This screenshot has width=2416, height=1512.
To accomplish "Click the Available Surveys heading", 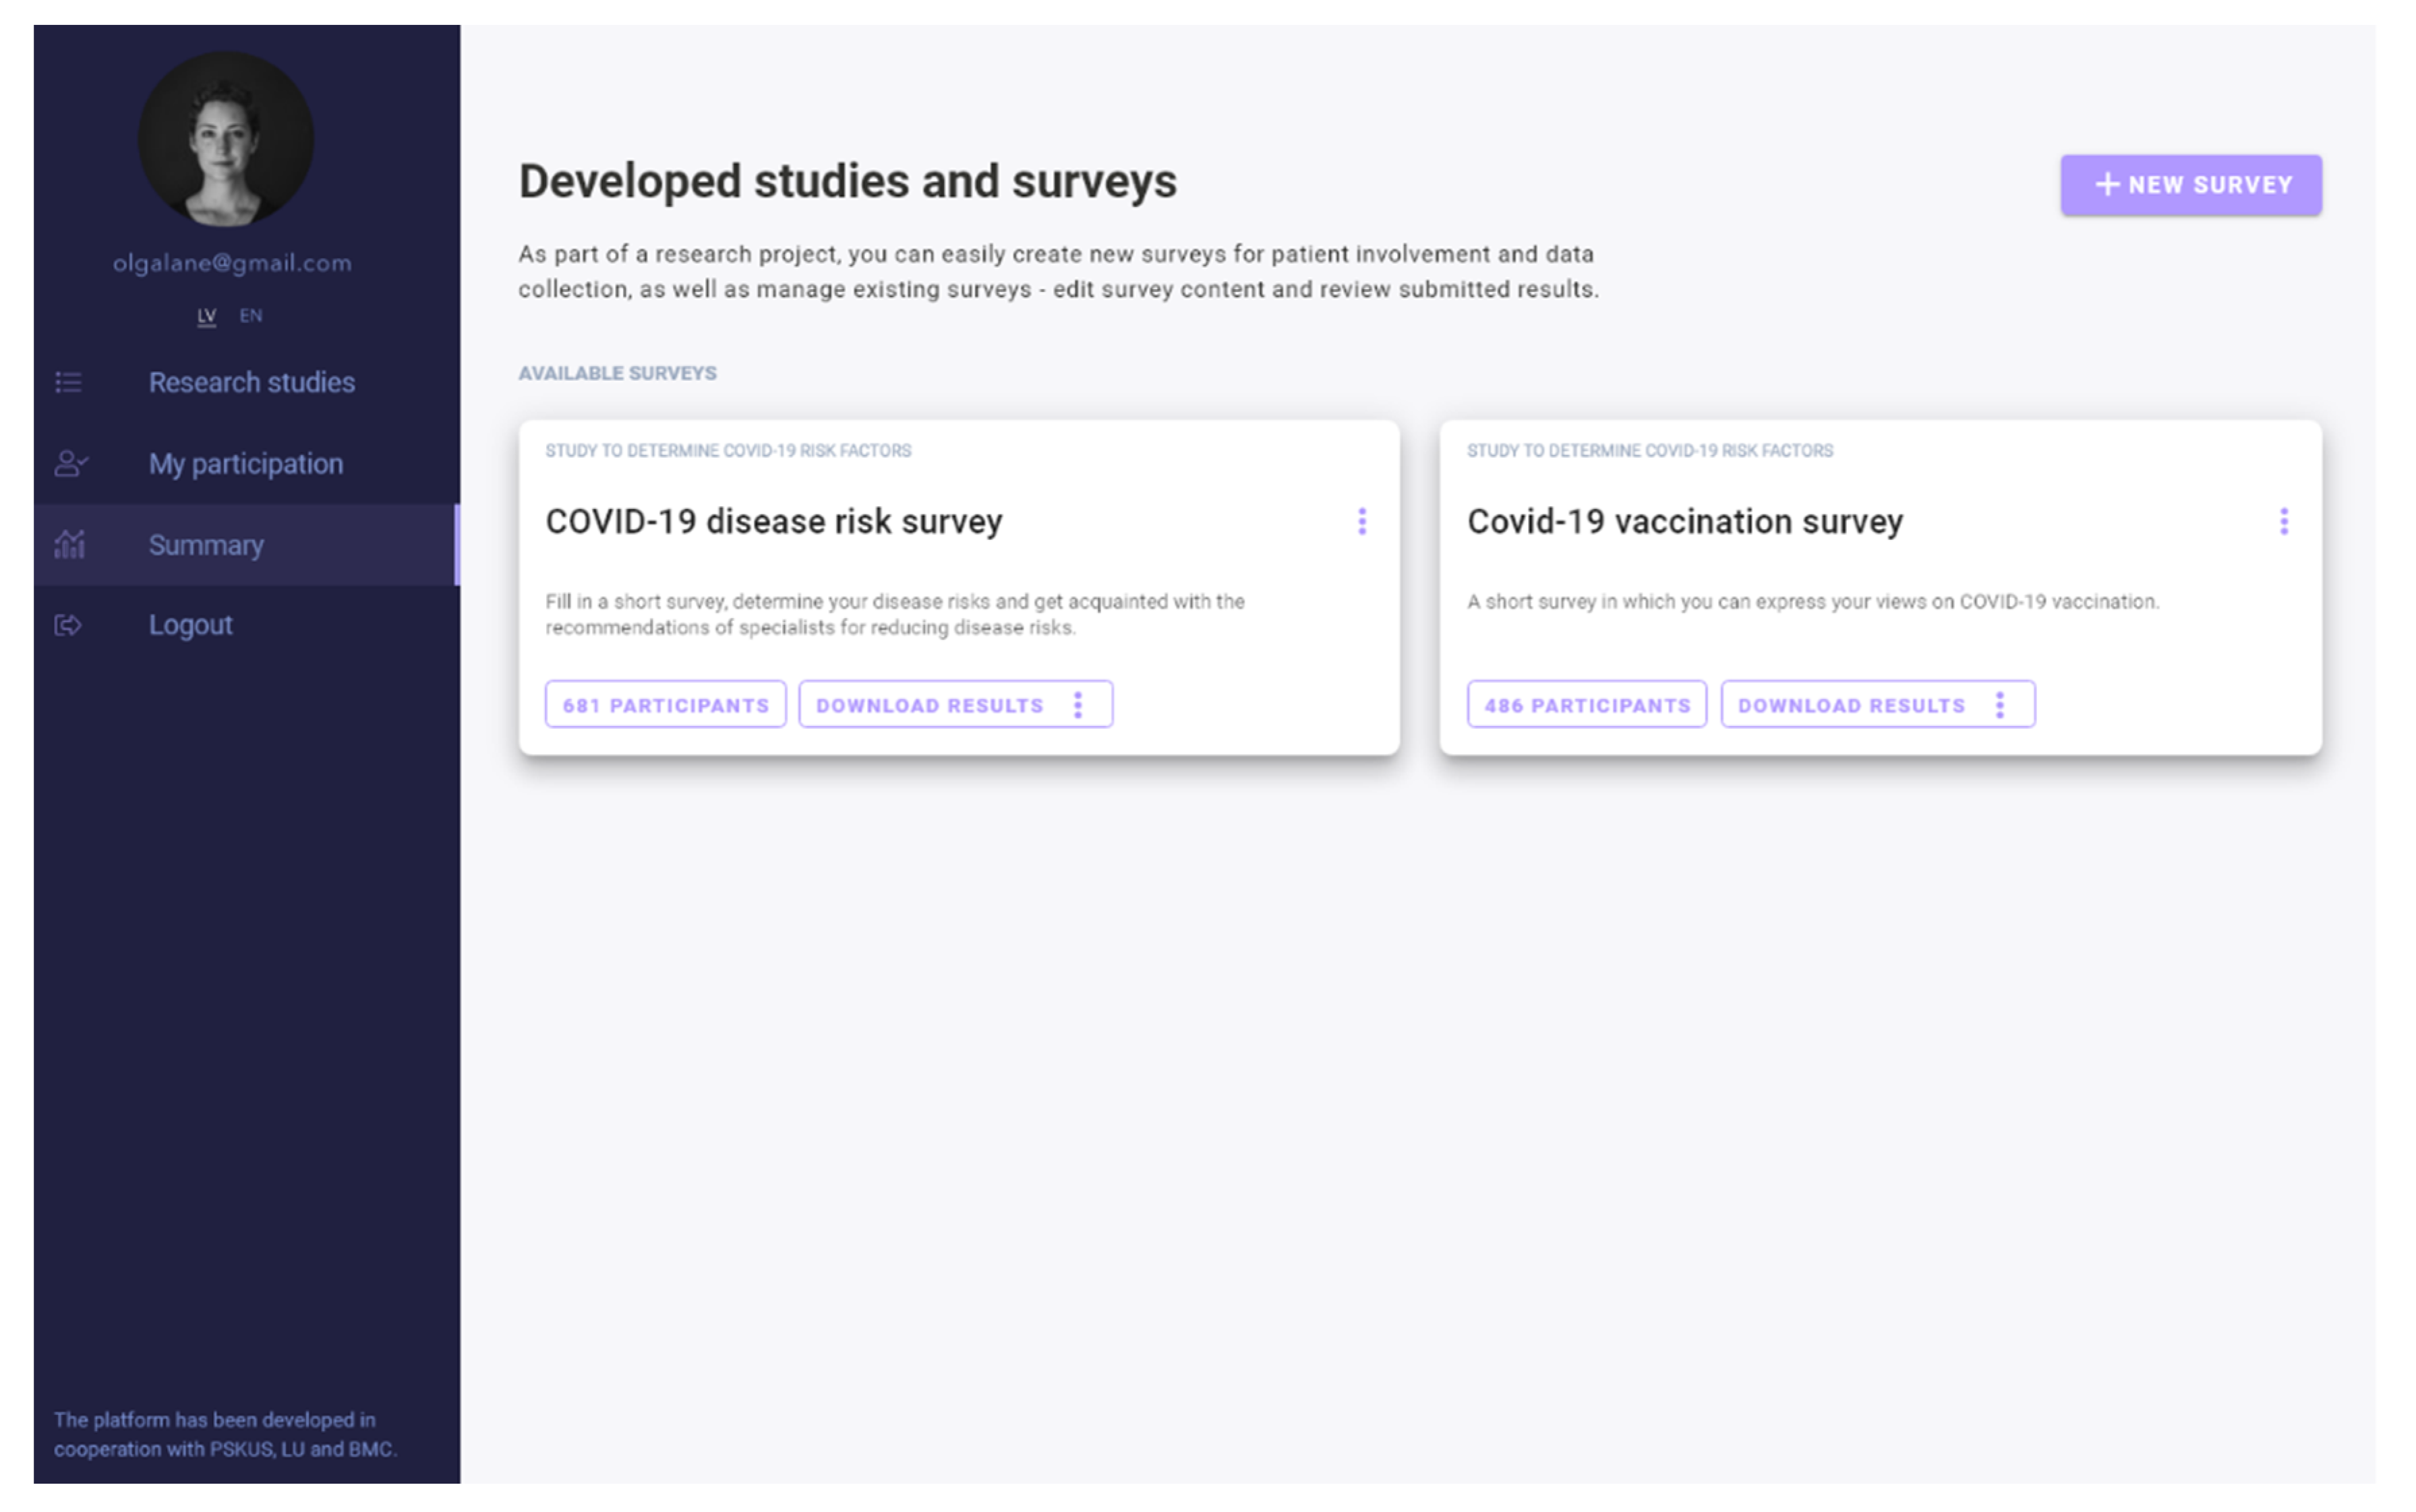I will tap(617, 373).
